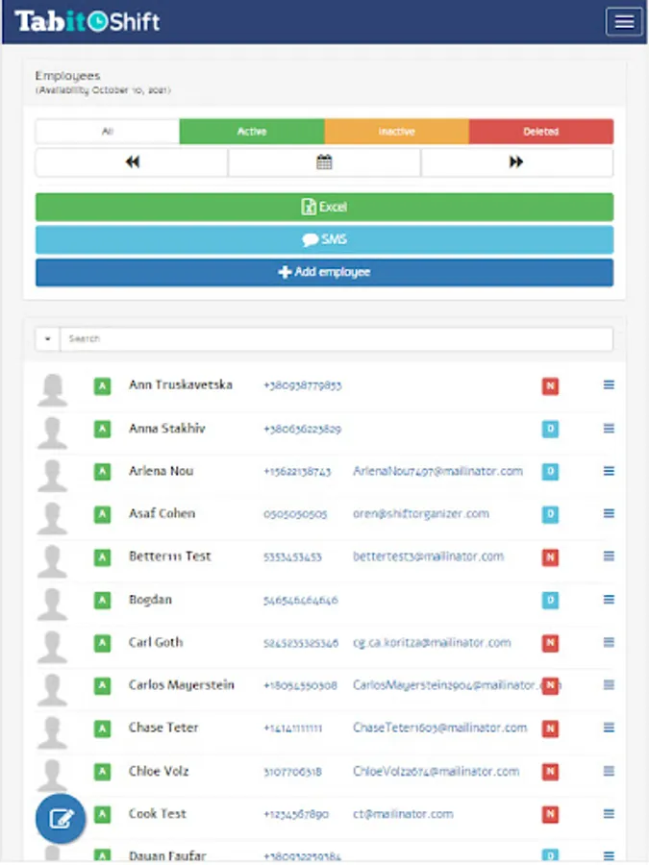Send SMS to employees
Viewport: 649px width, 865px height.
[x=325, y=239]
